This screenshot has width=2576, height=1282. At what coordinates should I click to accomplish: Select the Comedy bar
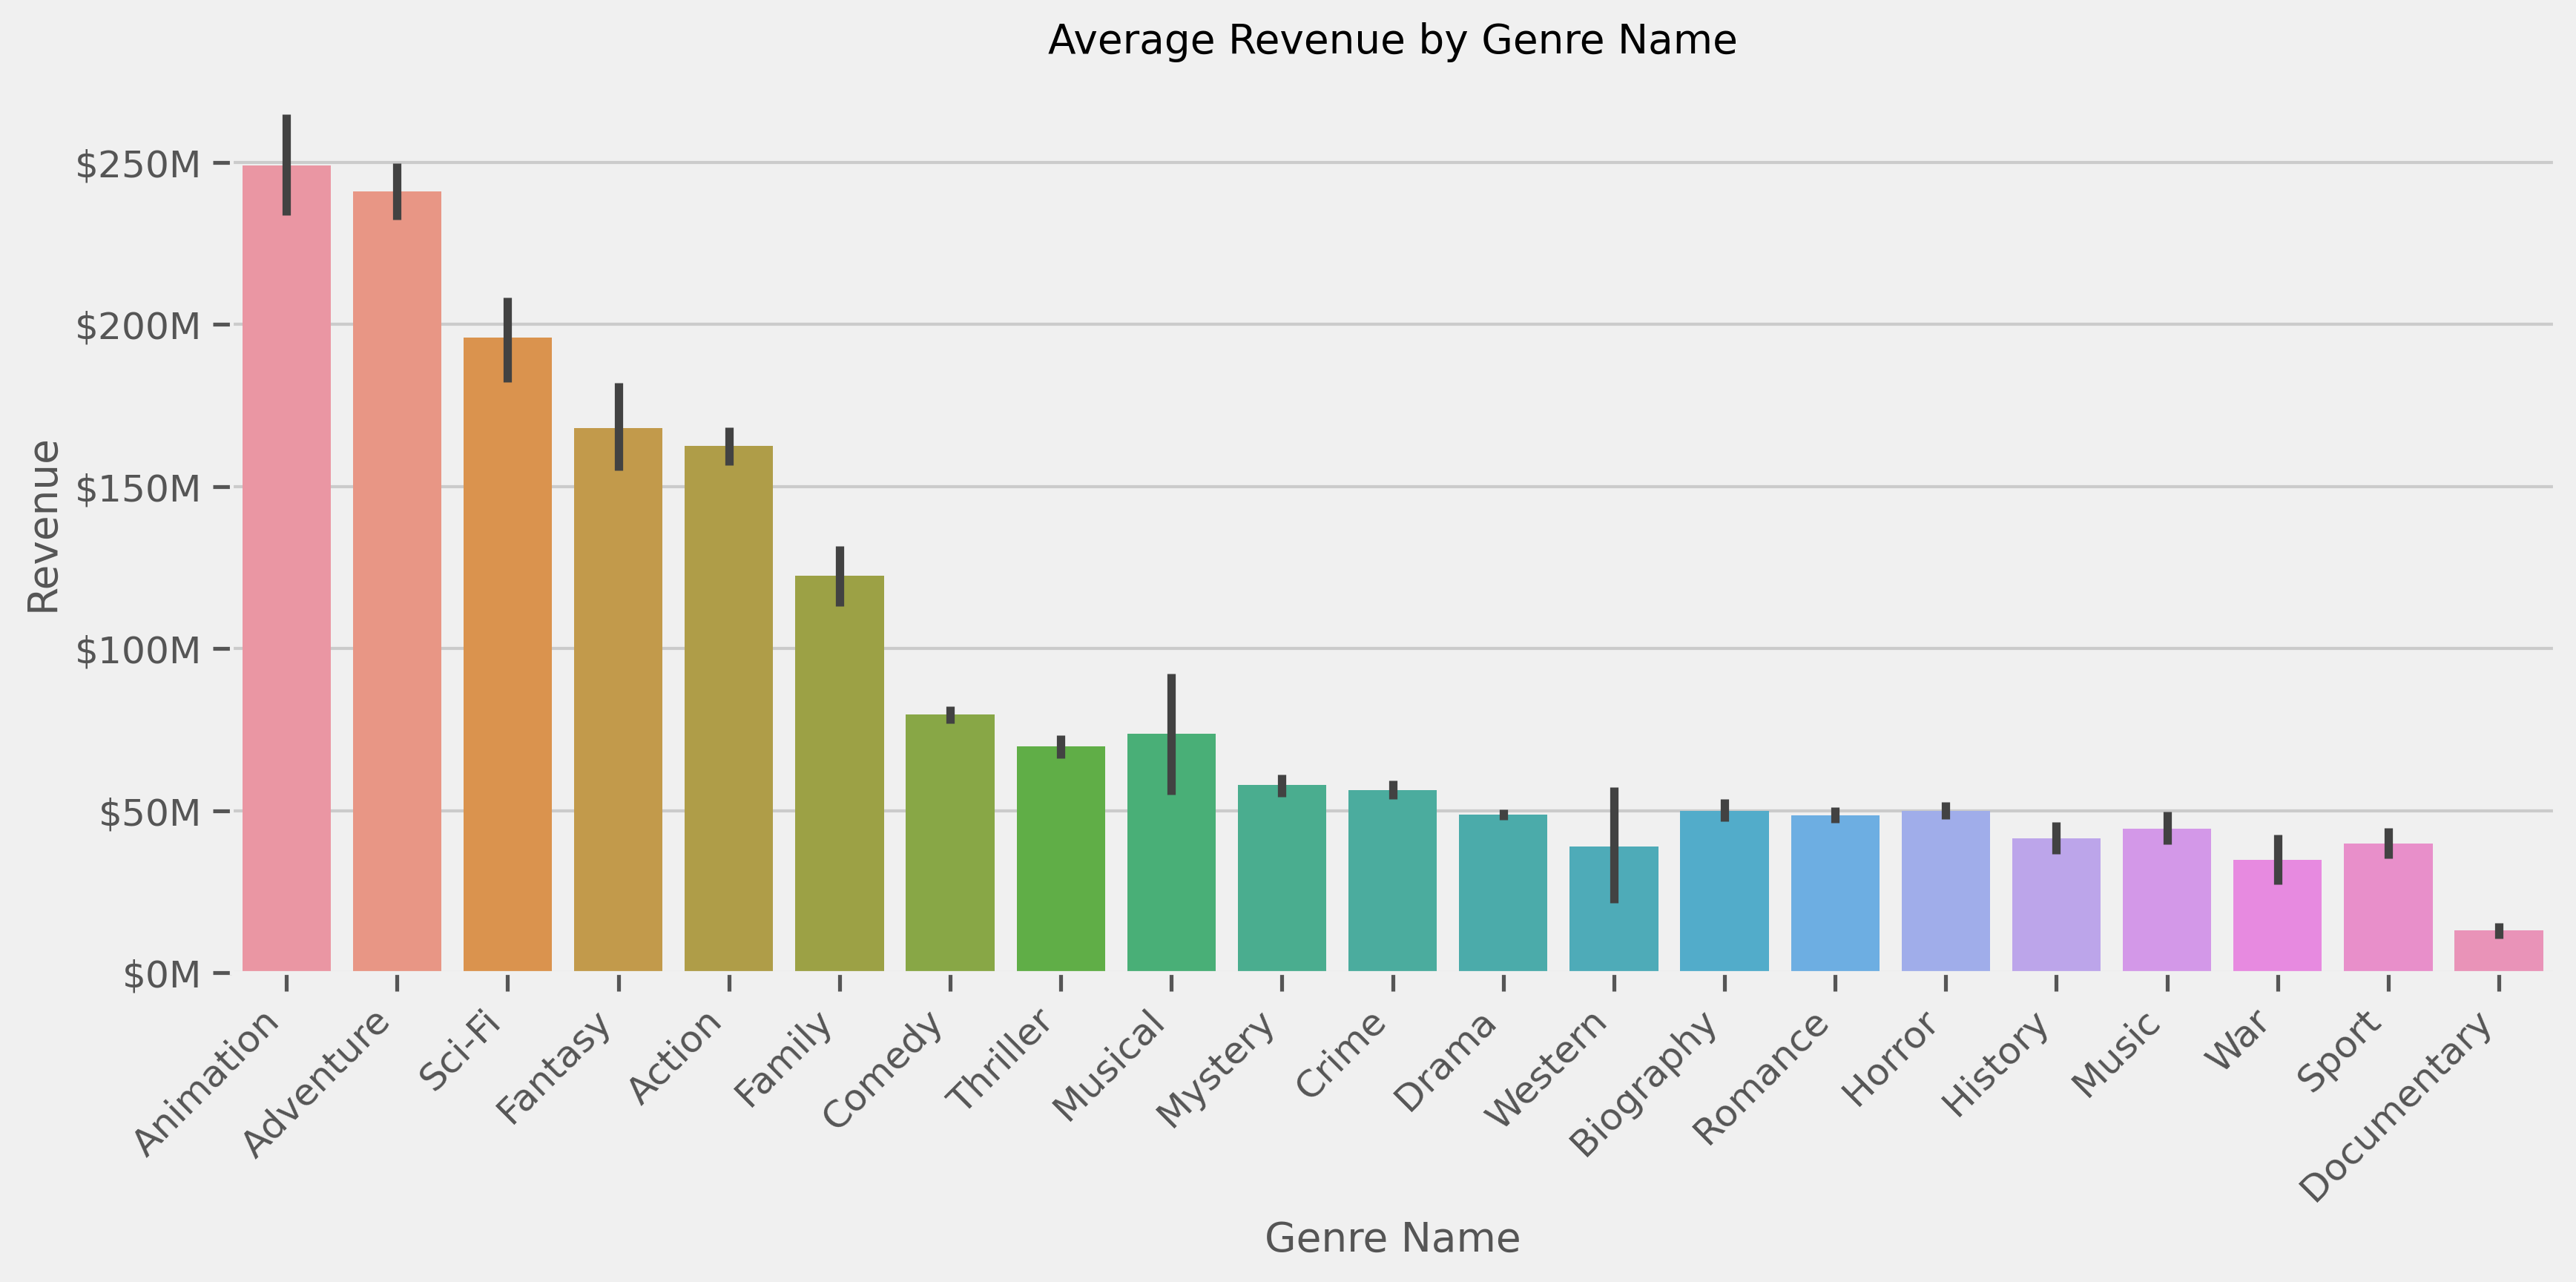950,842
